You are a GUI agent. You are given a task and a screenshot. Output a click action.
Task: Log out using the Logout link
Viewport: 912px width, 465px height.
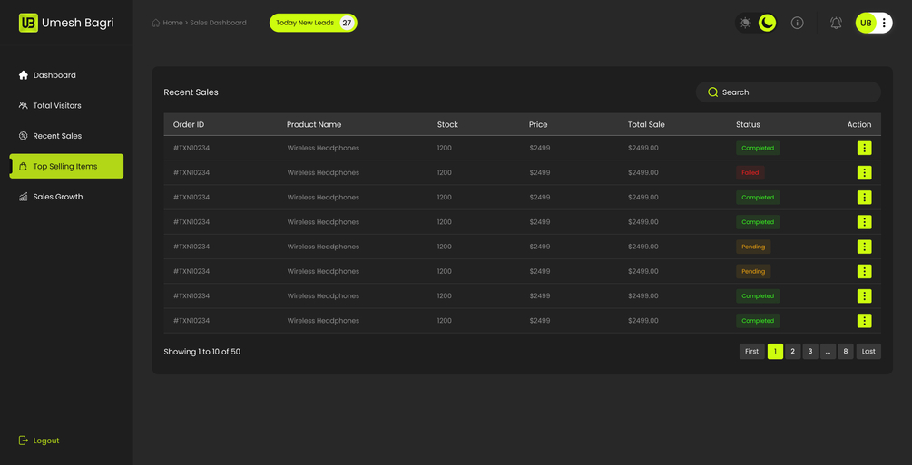tap(39, 441)
